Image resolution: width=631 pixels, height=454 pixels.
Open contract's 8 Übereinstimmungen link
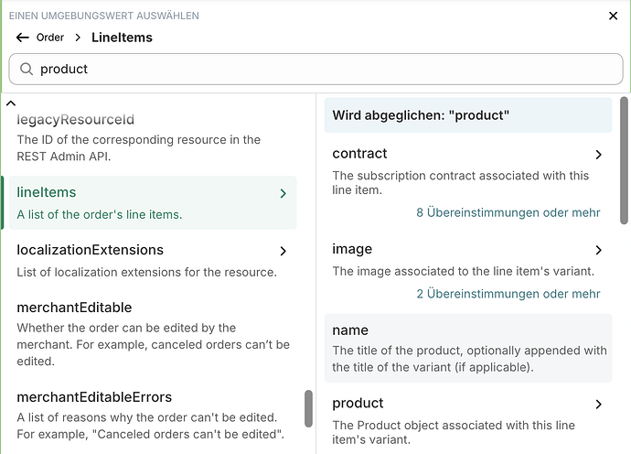pyautogui.click(x=508, y=212)
